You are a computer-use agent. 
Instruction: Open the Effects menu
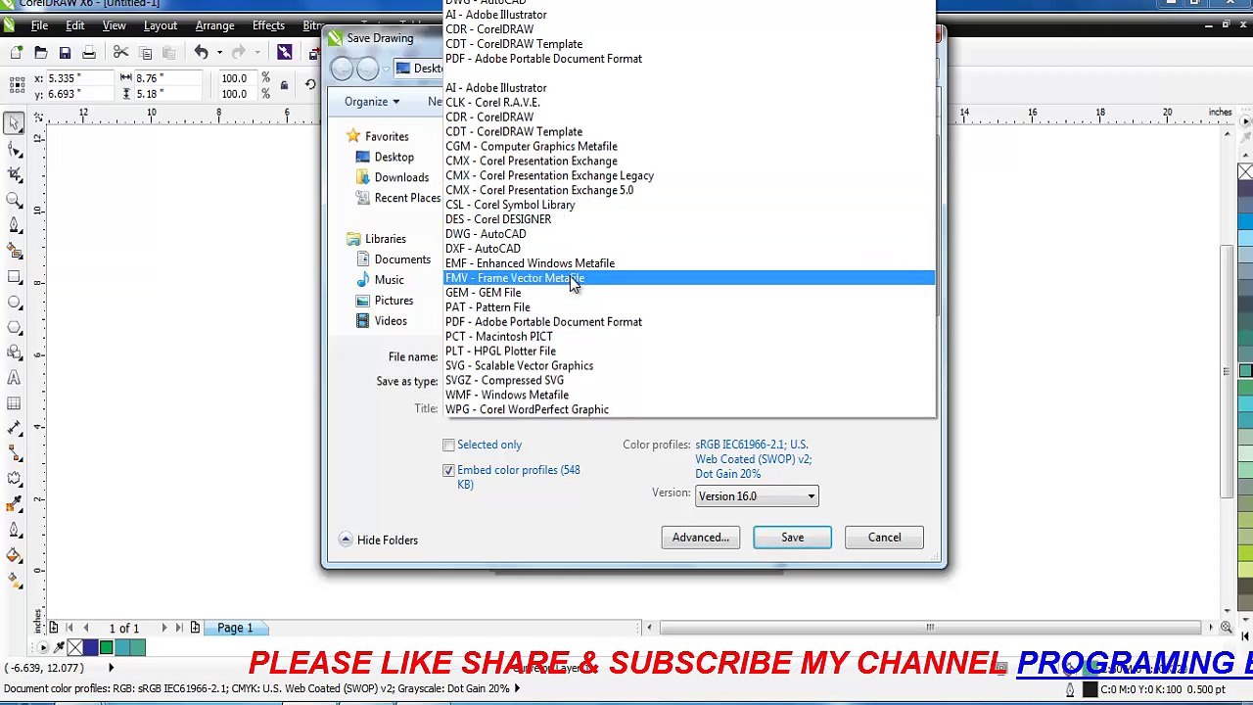tap(268, 25)
